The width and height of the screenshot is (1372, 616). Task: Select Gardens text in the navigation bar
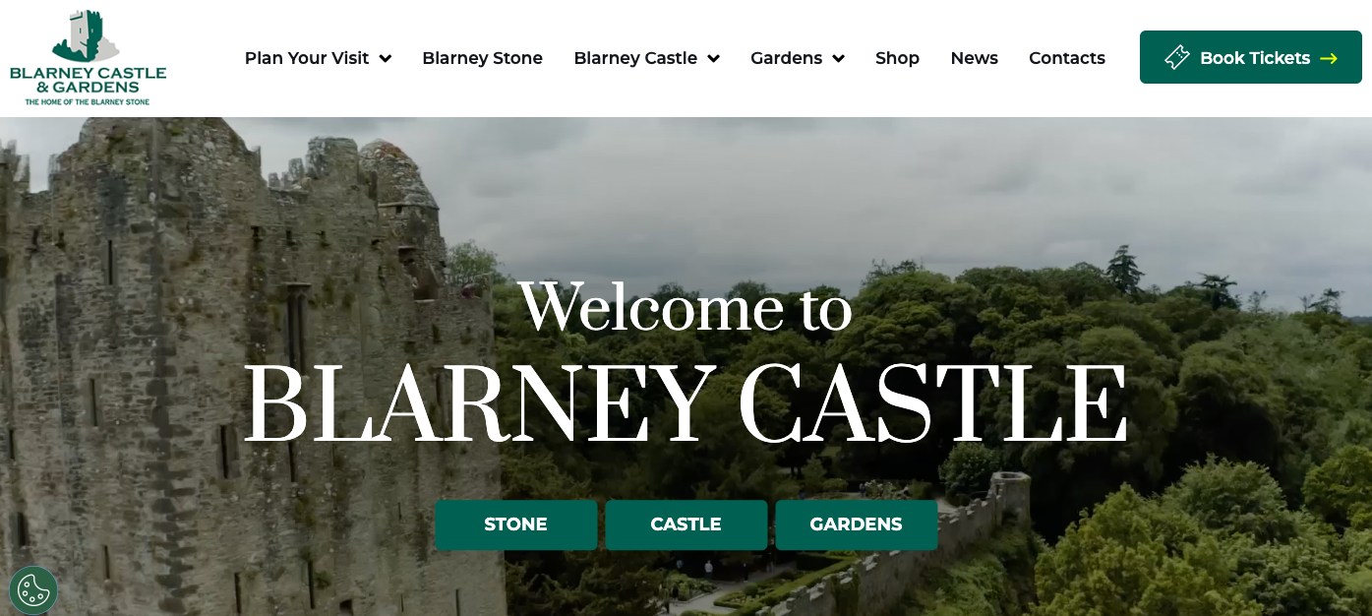[786, 58]
